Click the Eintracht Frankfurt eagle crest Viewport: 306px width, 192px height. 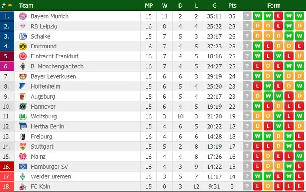point(23,56)
